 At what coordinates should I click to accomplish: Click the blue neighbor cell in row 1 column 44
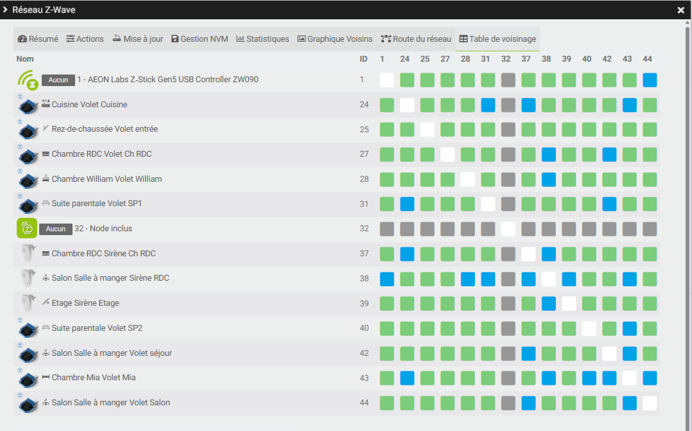(x=650, y=80)
